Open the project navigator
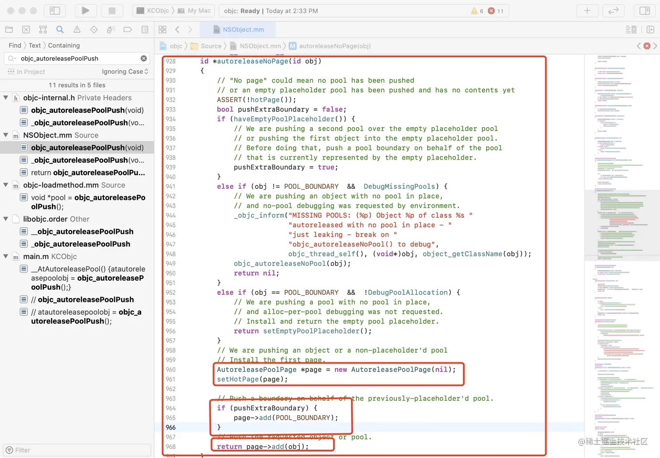This screenshot has height=458, width=660. tap(9, 30)
